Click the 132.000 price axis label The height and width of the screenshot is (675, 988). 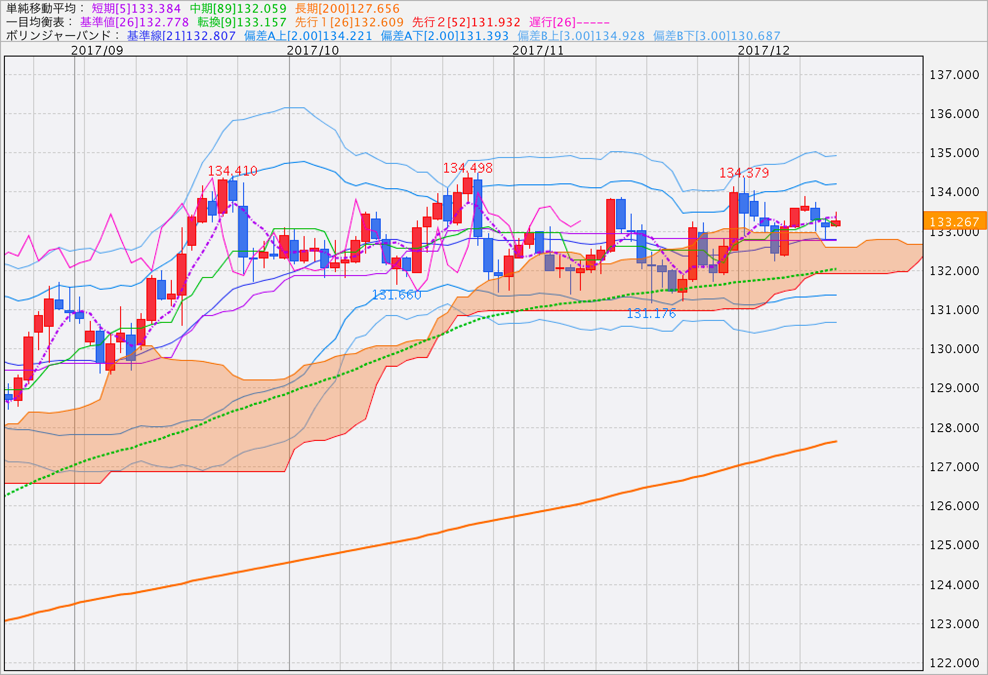(x=954, y=271)
